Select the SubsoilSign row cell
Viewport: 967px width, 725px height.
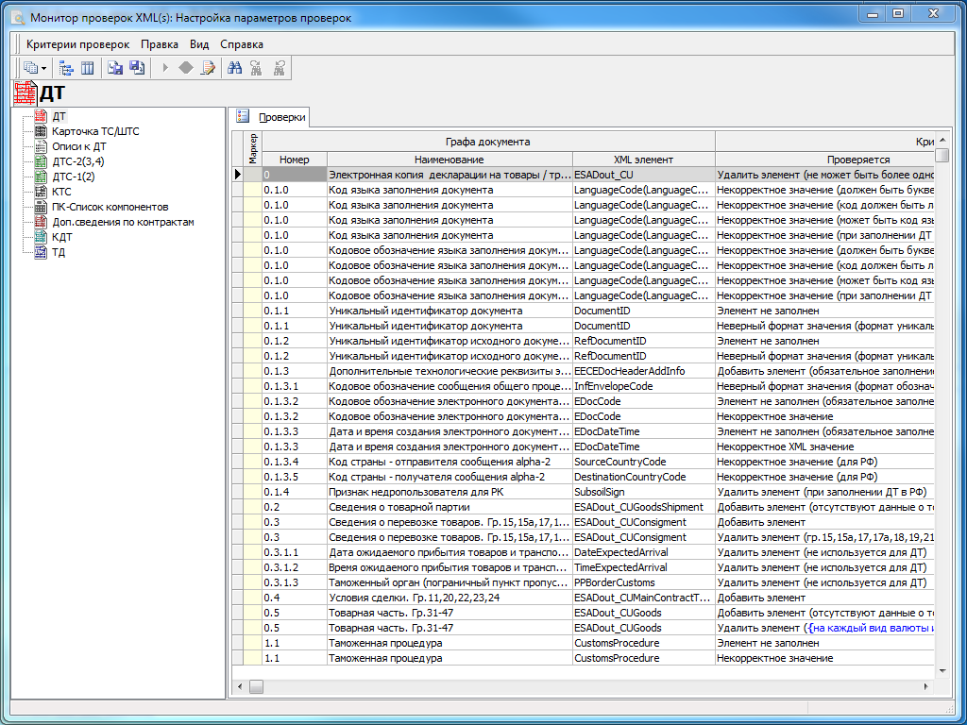(643, 492)
